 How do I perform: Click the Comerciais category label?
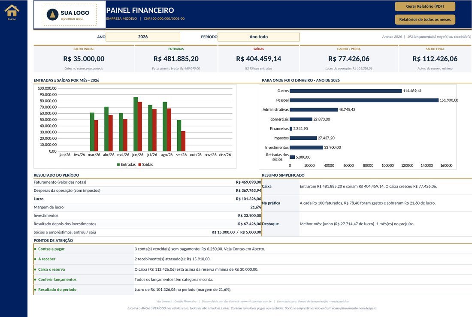point(279,119)
